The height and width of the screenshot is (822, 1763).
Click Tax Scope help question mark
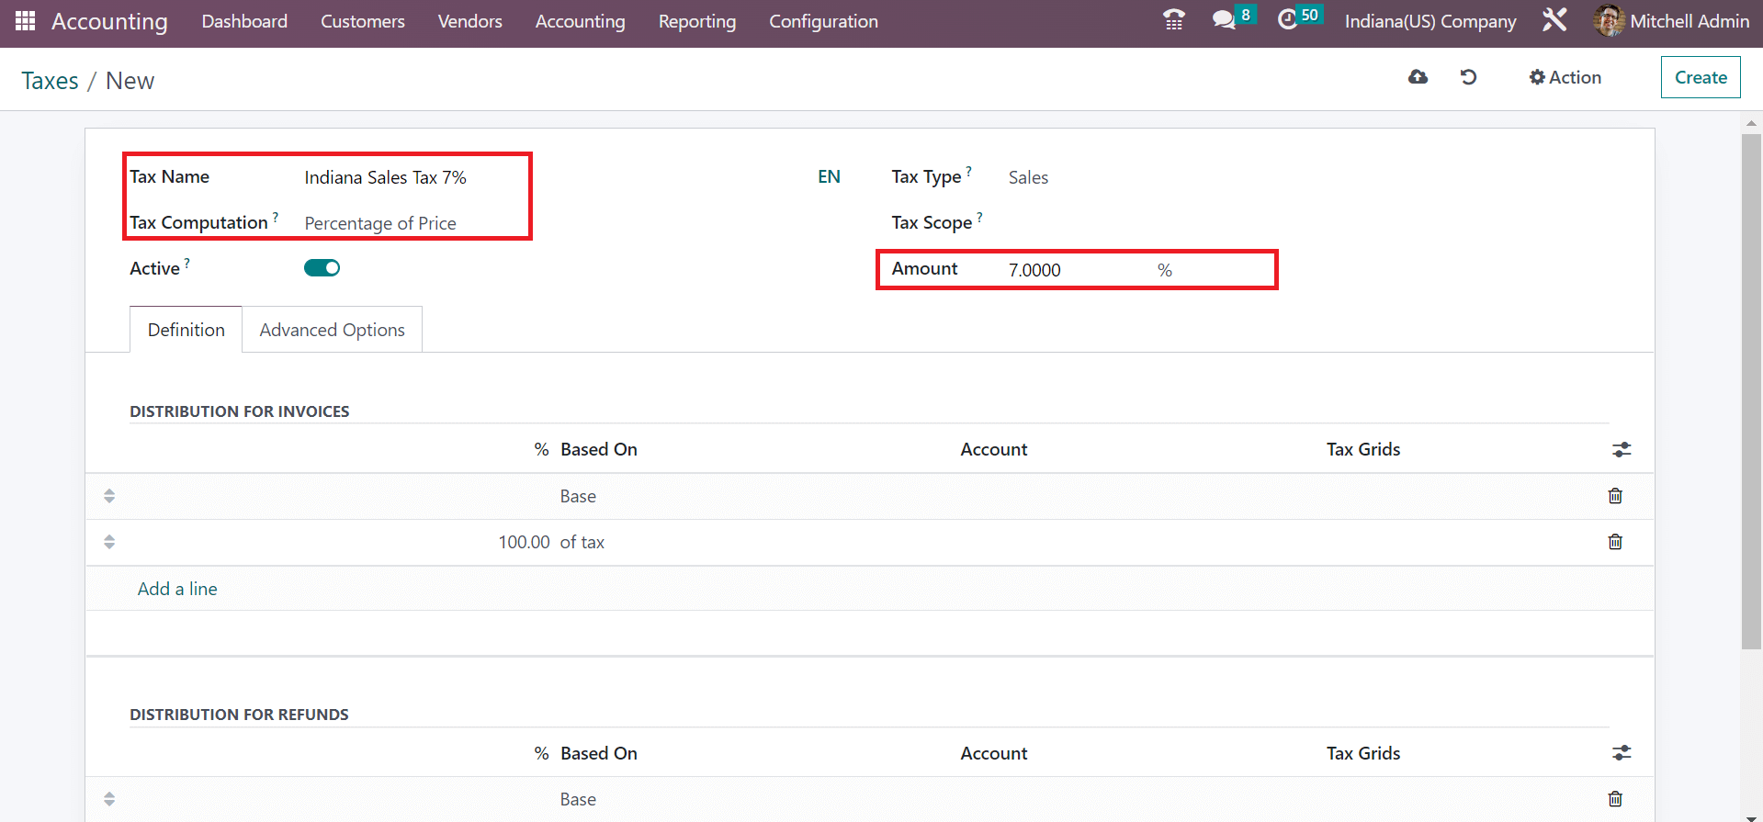(979, 218)
